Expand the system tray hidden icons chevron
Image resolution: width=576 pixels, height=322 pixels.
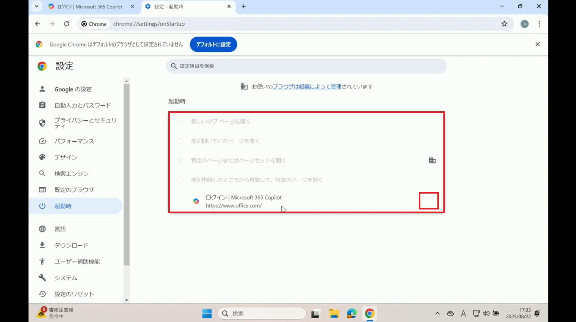click(x=437, y=314)
